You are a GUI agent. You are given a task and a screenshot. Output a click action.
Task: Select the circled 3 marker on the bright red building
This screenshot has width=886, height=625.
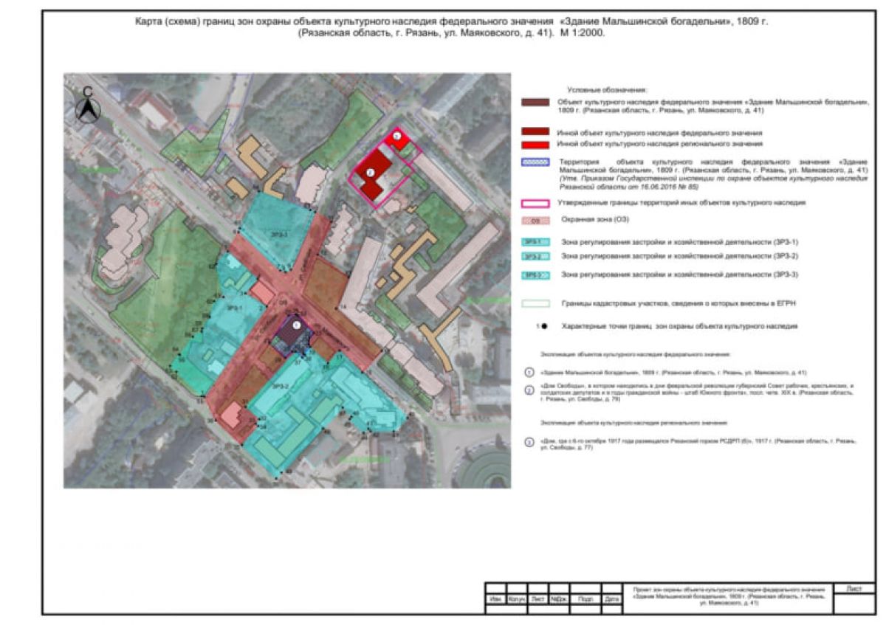[396, 136]
